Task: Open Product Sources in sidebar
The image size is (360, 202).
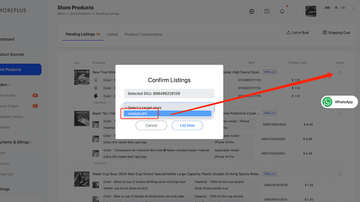Action: tap(12, 55)
